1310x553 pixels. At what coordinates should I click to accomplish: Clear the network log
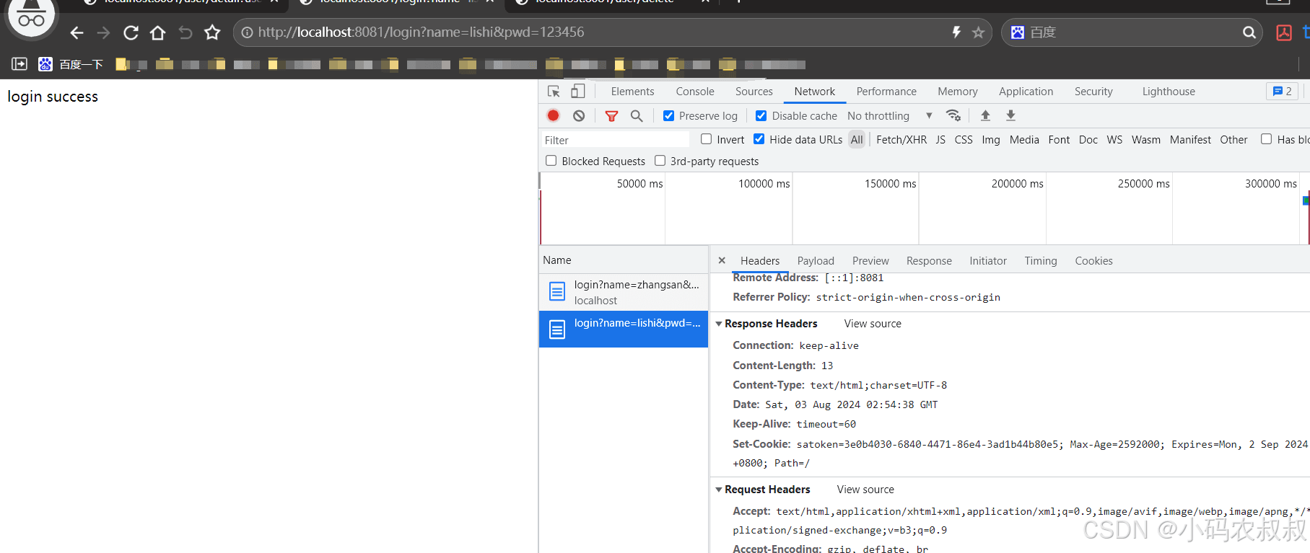coord(579,115)
